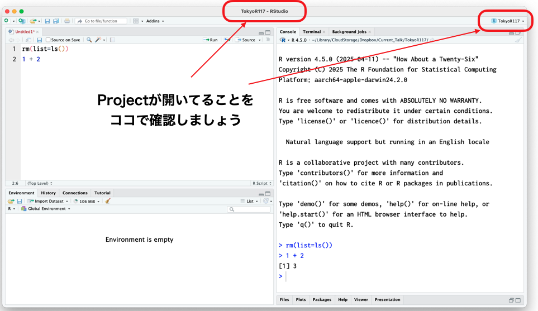The width and height of the screenshot is (538, 311).
Task: Select the Untitled1 editor tab
Action: pyautogui.click(x=23, y=31)
